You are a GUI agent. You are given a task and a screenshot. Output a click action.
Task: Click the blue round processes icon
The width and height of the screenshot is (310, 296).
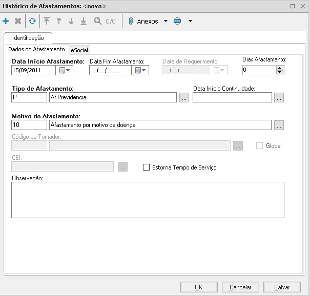[177, 21]
